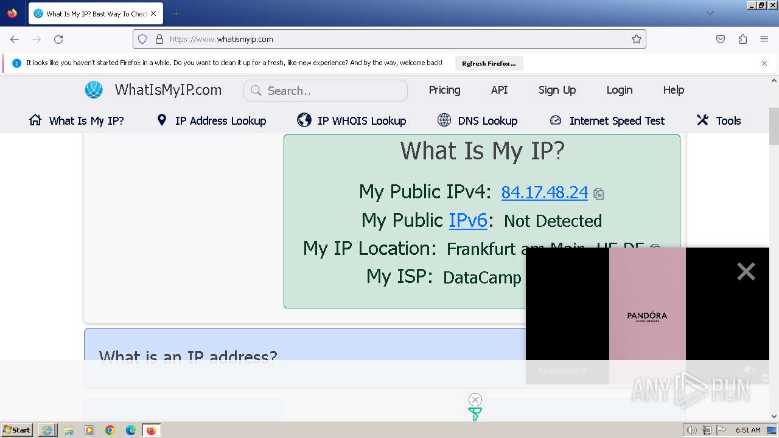Click the Tools wrench icon
Viewport: 779px width, 438px height.
pyautogui.click(x=702, y=120)
